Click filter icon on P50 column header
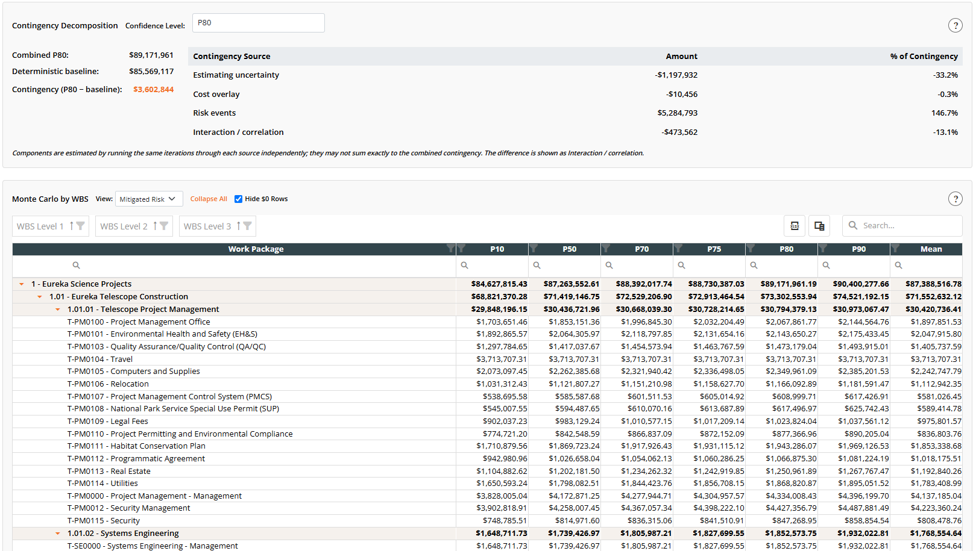 point(534,249)
